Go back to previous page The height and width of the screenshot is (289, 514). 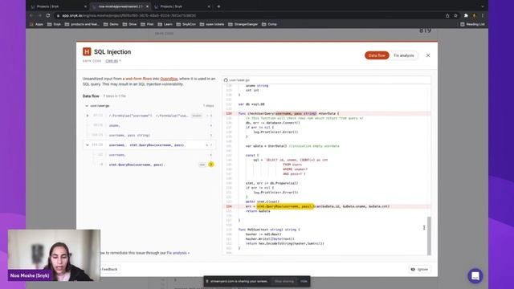[x=31, y=15]
